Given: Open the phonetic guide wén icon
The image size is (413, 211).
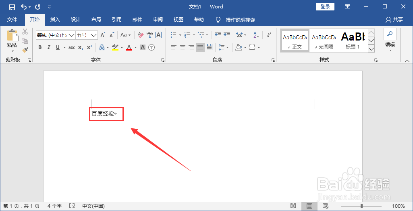Looking at the screenshot, I should [x=149, y=35].
